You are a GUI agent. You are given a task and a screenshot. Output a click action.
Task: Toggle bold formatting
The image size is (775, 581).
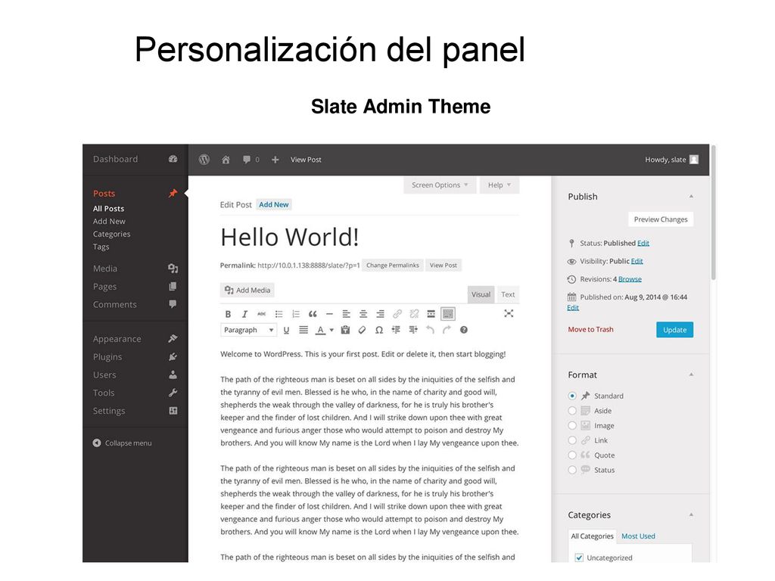pos(228,314)
